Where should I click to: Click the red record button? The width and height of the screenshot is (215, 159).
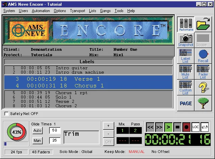pyautogui.click(x=186, y=127)
